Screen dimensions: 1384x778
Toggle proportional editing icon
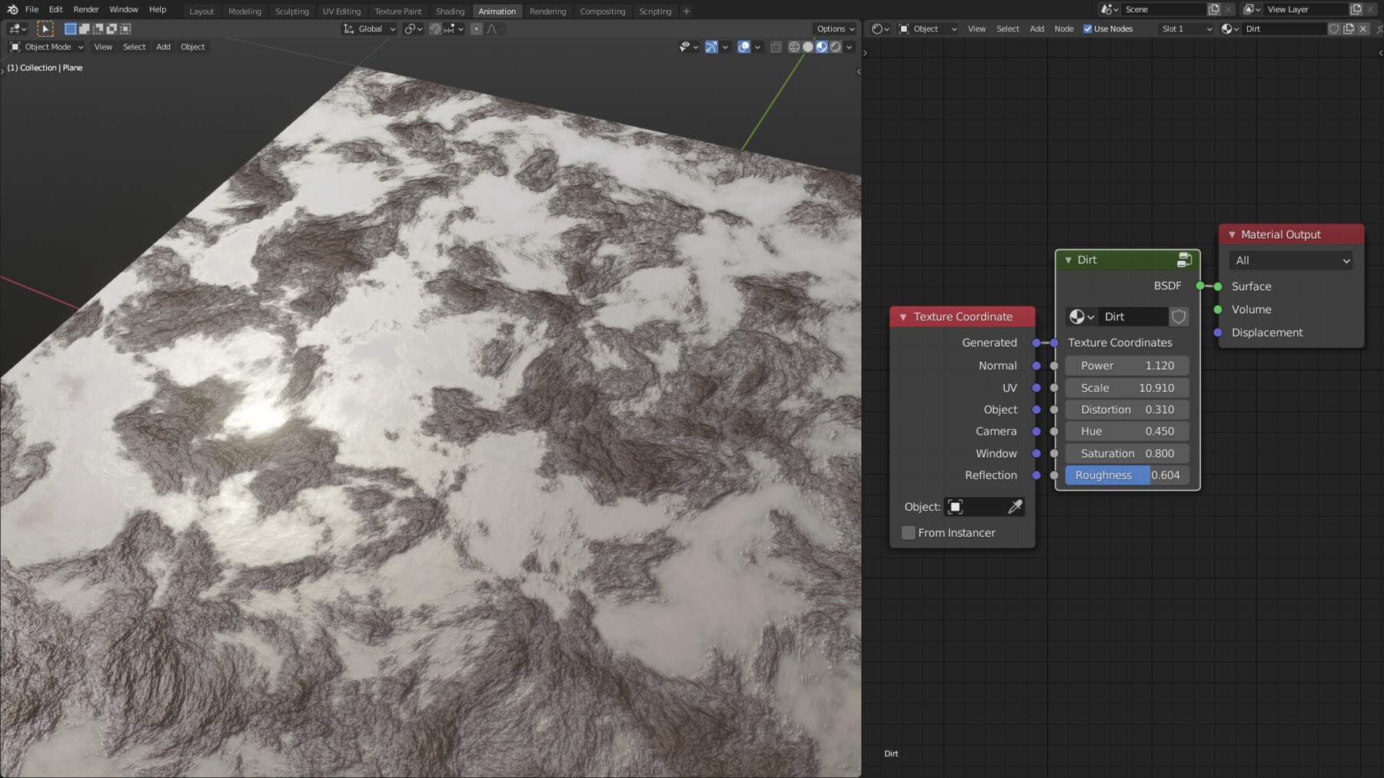click(x=477, y=28)
